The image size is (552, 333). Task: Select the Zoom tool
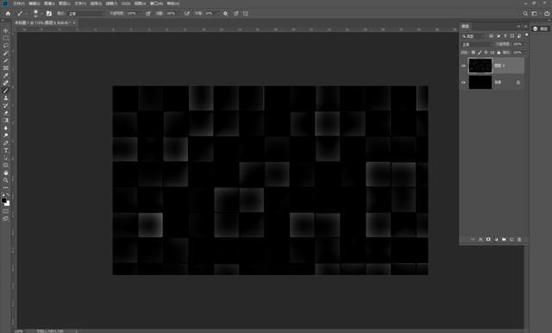pos(6,180)
